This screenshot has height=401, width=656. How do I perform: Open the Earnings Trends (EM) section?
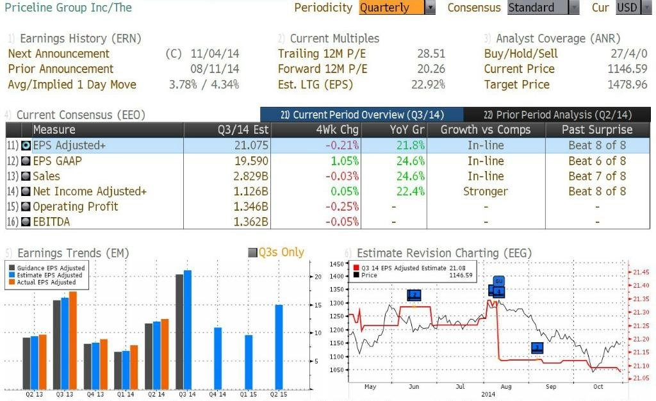pos(73,253)
